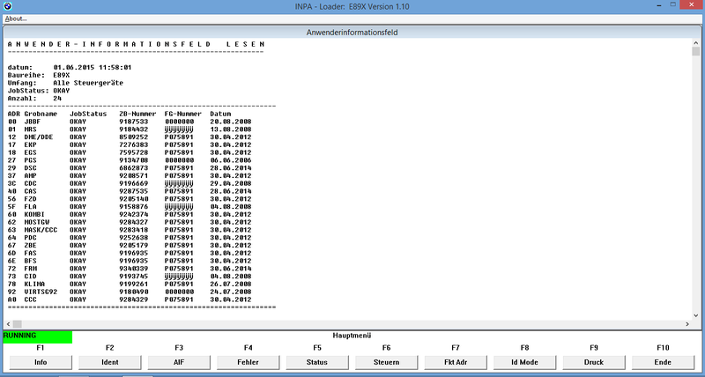Select the DME/DDE control unit row
The image size is (705, 377).
click(x=130, y=137)
